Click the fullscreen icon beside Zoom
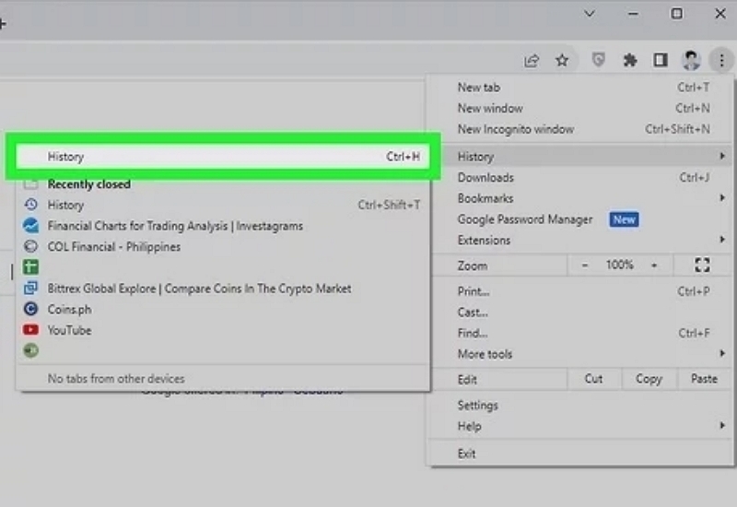 pos(702,265)
